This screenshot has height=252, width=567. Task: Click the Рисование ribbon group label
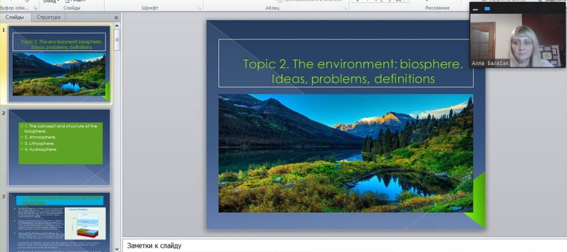pos(437,8)
